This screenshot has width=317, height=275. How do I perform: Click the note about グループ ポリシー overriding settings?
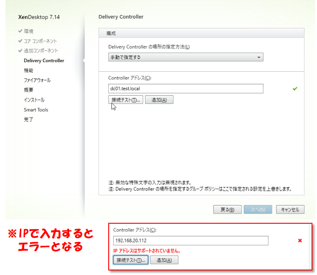point(200,189)
